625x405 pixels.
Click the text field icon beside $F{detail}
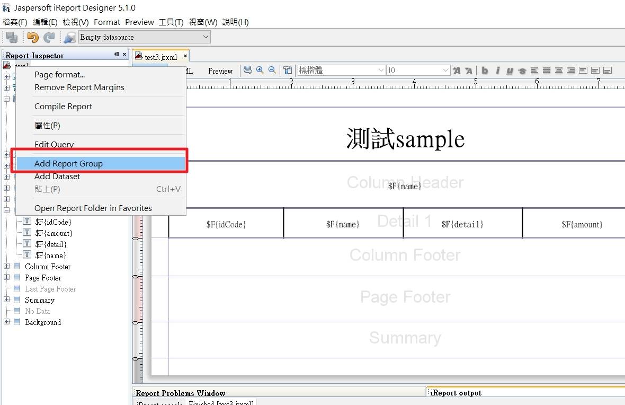point(27,244)
